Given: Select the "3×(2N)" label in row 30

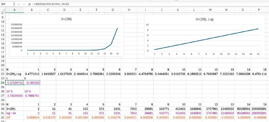Looking at the screenshot, I should click(x=14, y=109).
